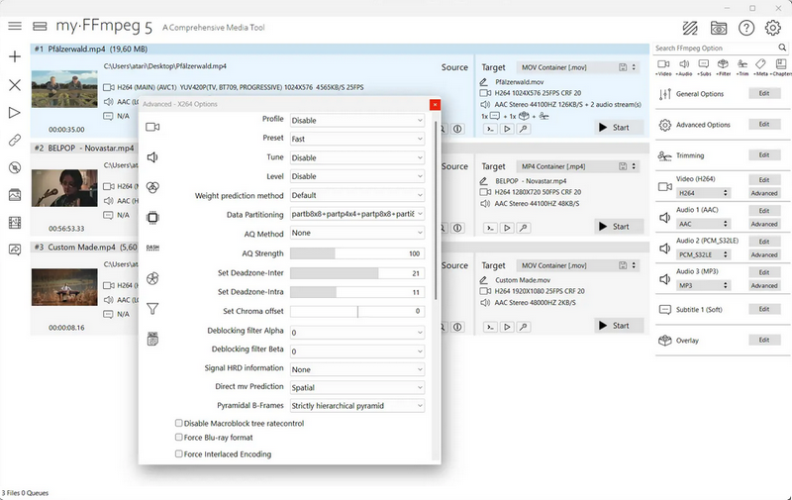Add a filter with +Filter icon
The image size is (792, 500).
(x=724, y=67)
